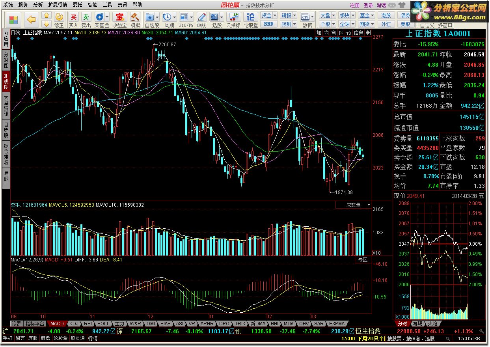Click the 外汇 button
The height and width of the screenshot is (347, 490).
386,24
